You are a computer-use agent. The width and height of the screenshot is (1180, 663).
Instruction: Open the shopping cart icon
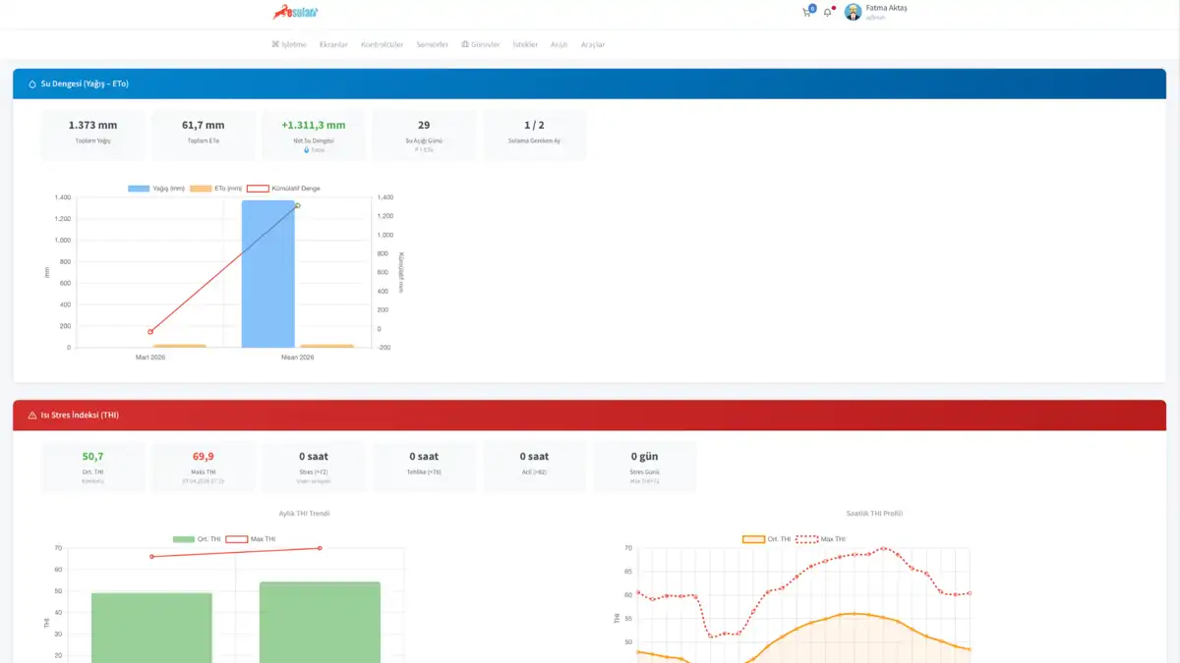point(807,13)
